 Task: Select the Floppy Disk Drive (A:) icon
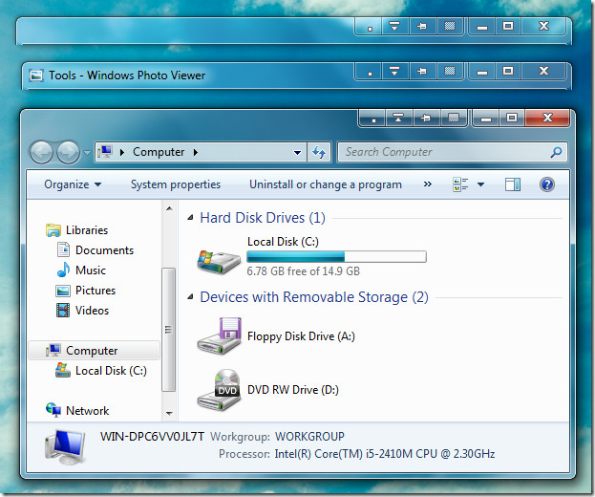(219, 336)
